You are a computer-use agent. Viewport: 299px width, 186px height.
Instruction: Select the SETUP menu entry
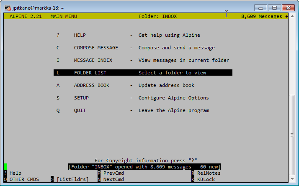click(132, 98)
